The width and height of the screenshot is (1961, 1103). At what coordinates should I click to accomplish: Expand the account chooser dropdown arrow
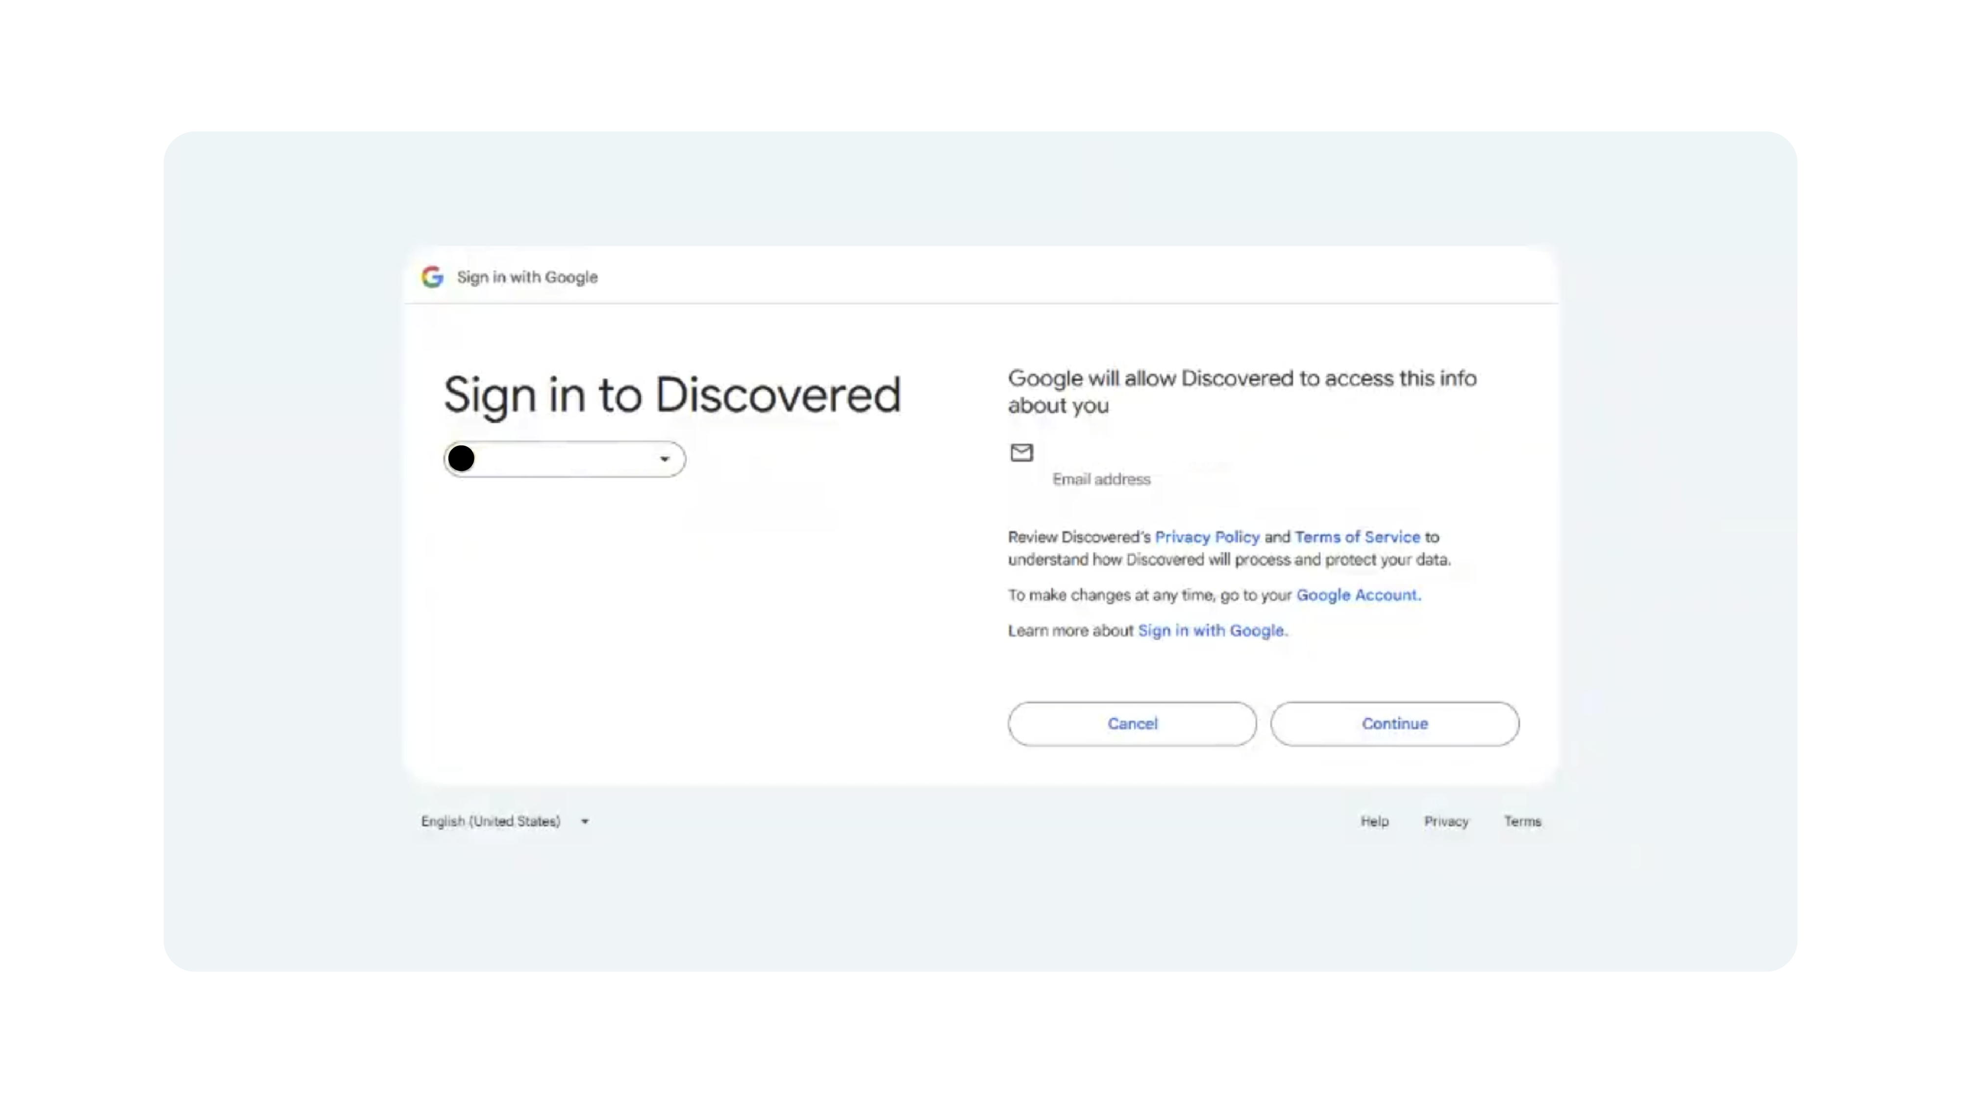click(x=664, y=459)
